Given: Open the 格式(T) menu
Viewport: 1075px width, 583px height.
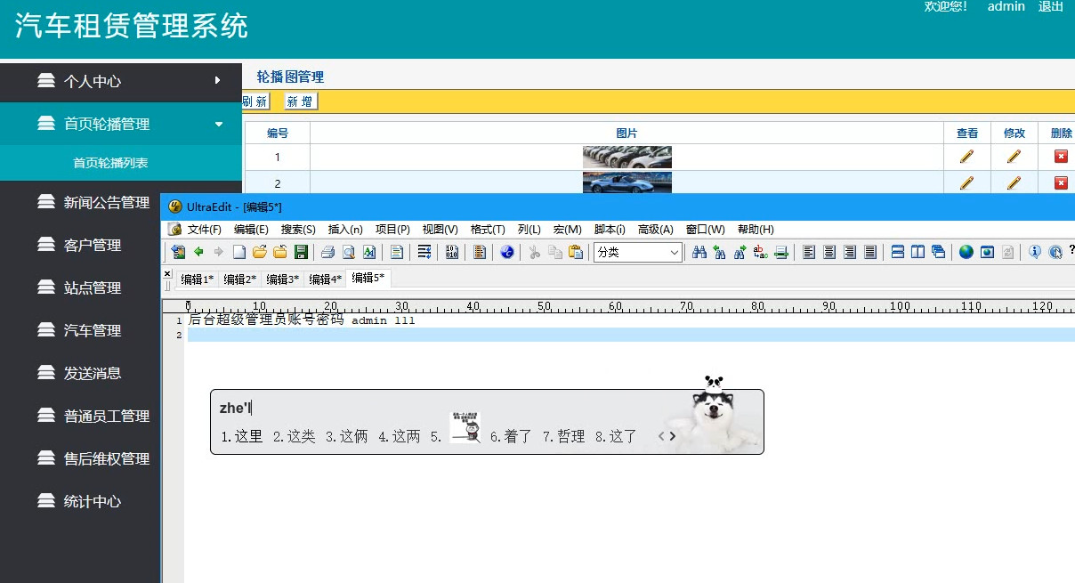Looking at the screenshot, I should tap(488, 230).
